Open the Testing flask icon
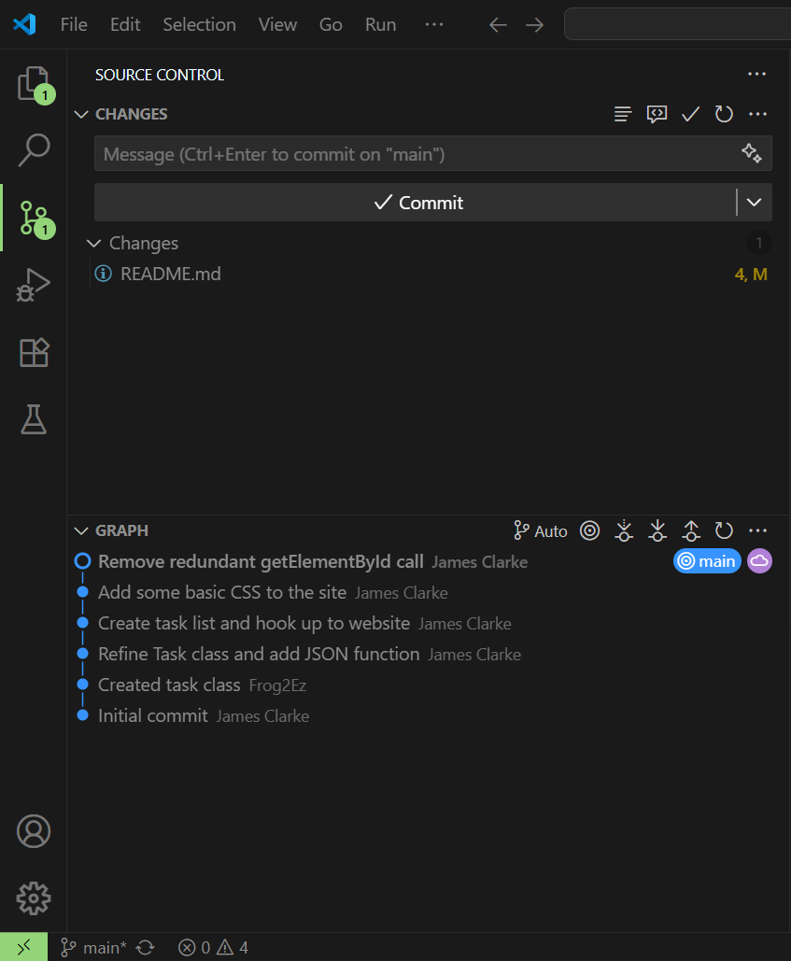Image resolution: width=791 pixels, height=961 pixels. (x=34, y=419)
